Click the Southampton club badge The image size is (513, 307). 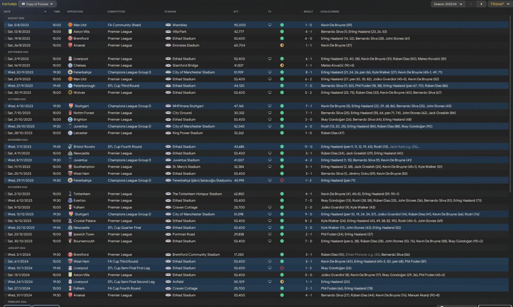point(70,167)
